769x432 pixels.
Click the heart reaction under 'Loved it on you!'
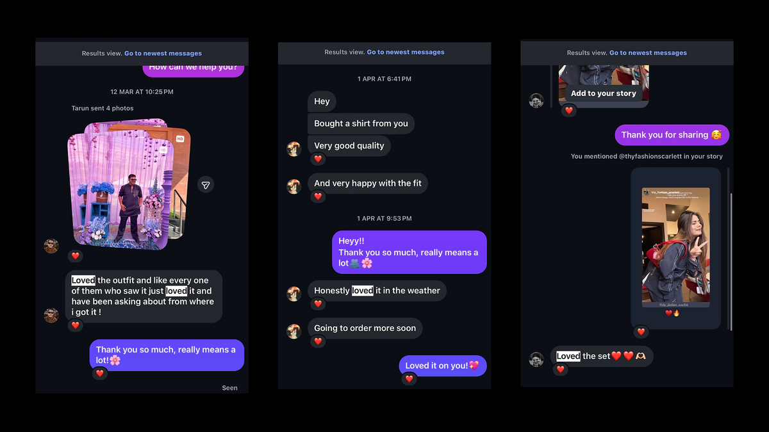[x=409, y=379]
